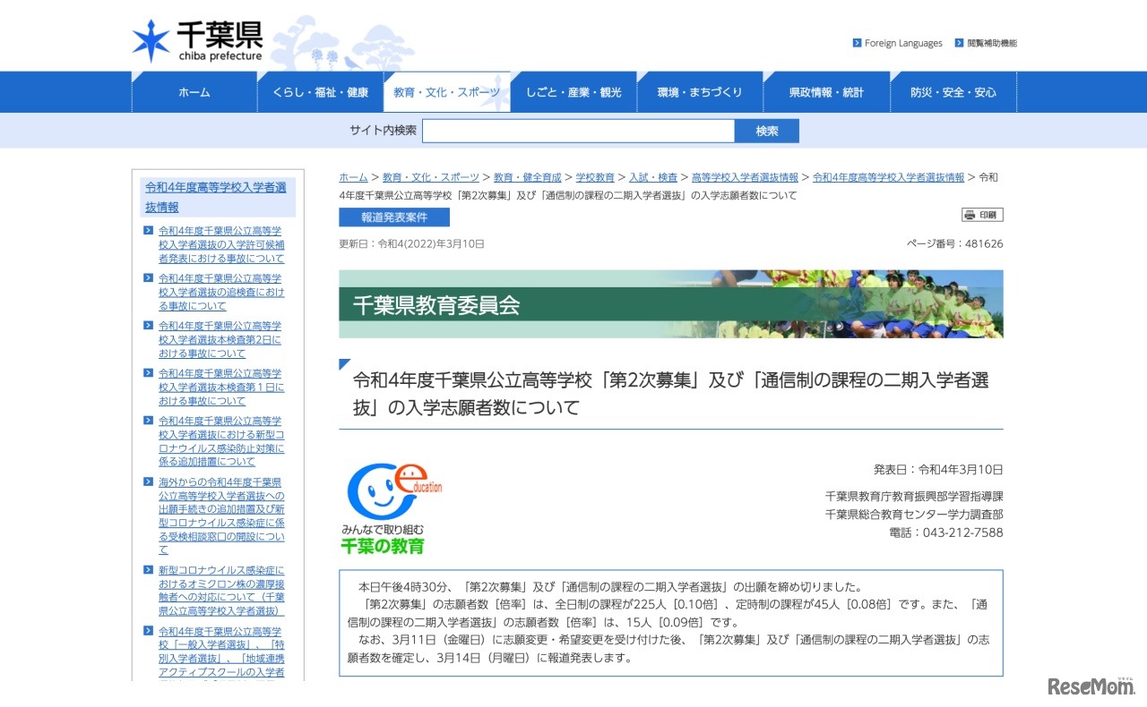Open sidebar link 「一般入学者選抜」、「特別入学者選抜」
Screen dimensions: 1147x707
[221, 652]
